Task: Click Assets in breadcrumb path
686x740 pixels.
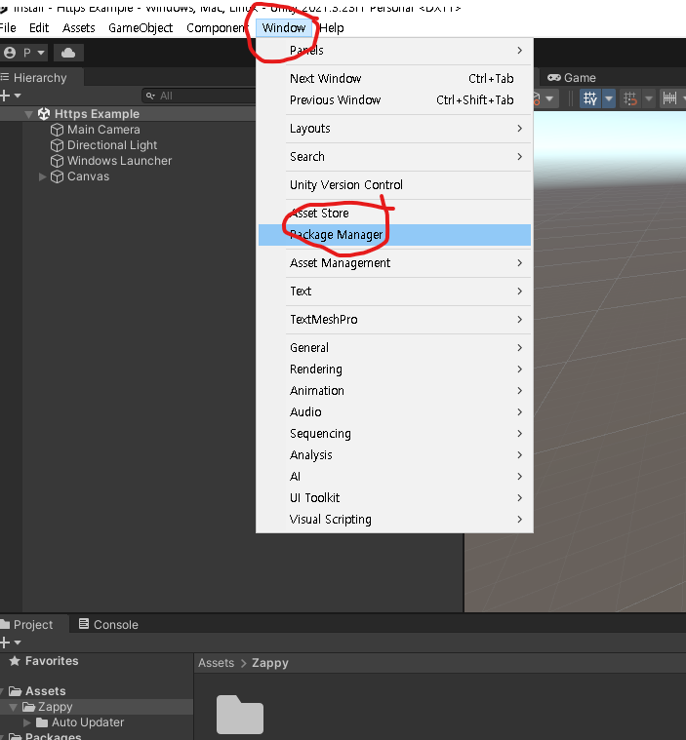Action: click(216, 663)
